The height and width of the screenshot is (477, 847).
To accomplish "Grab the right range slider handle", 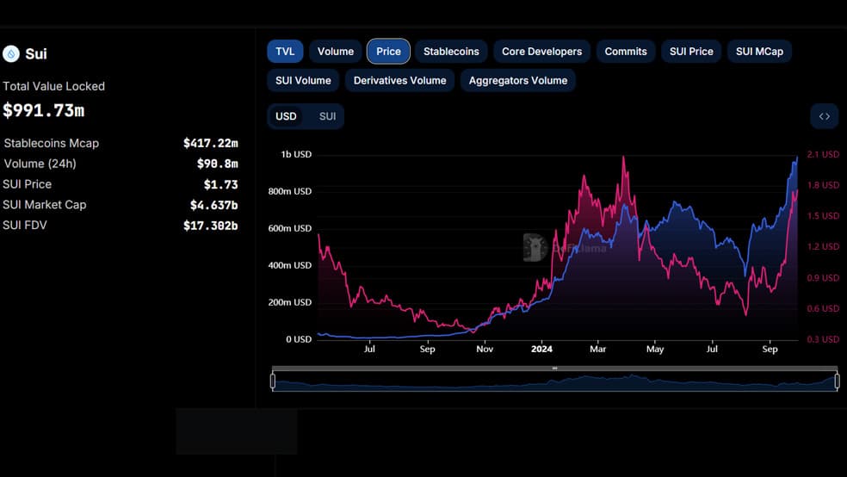I will pyautogui.click(x=837, y=381).
